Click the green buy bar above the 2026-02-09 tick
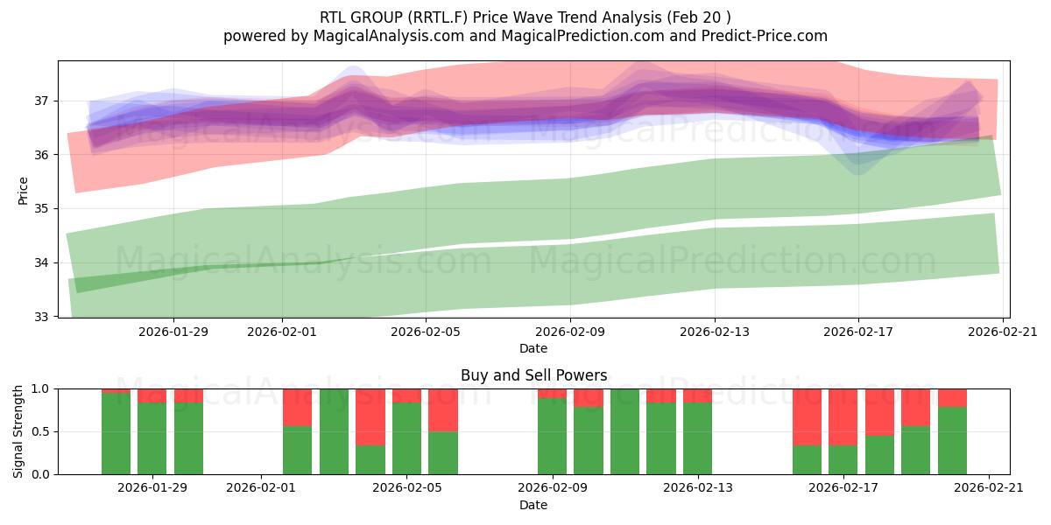This screenshot has height=525, width=1051. pyautogui.click(x=552, y=436)
